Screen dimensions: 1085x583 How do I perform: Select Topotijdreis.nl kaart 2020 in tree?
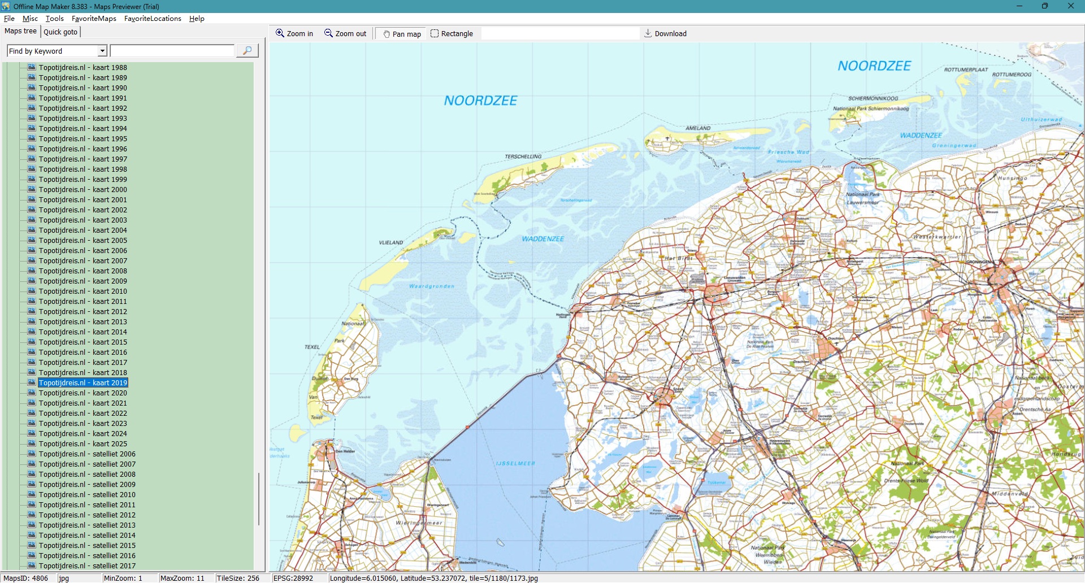[x=83, y=393]
